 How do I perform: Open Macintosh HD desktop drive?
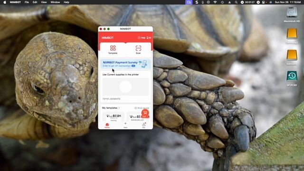pos(292,15)
